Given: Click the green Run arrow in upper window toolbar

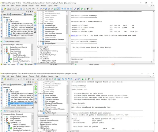Looking at the screenshot, I should pos(82,9).
